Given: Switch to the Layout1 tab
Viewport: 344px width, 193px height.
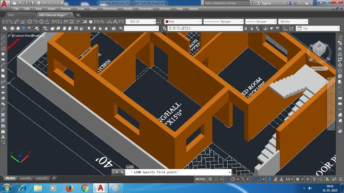Looking at the screenshot, I should 26,178.
